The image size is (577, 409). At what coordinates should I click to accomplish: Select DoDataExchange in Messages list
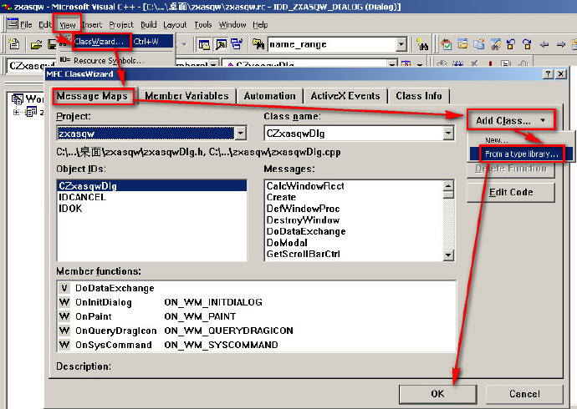355,231
